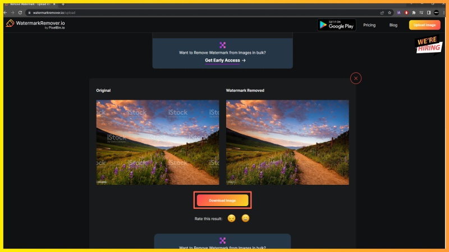This screenshot has width=449, height=252.
Task: Open the Pricing page
Action: coord(369,25)
